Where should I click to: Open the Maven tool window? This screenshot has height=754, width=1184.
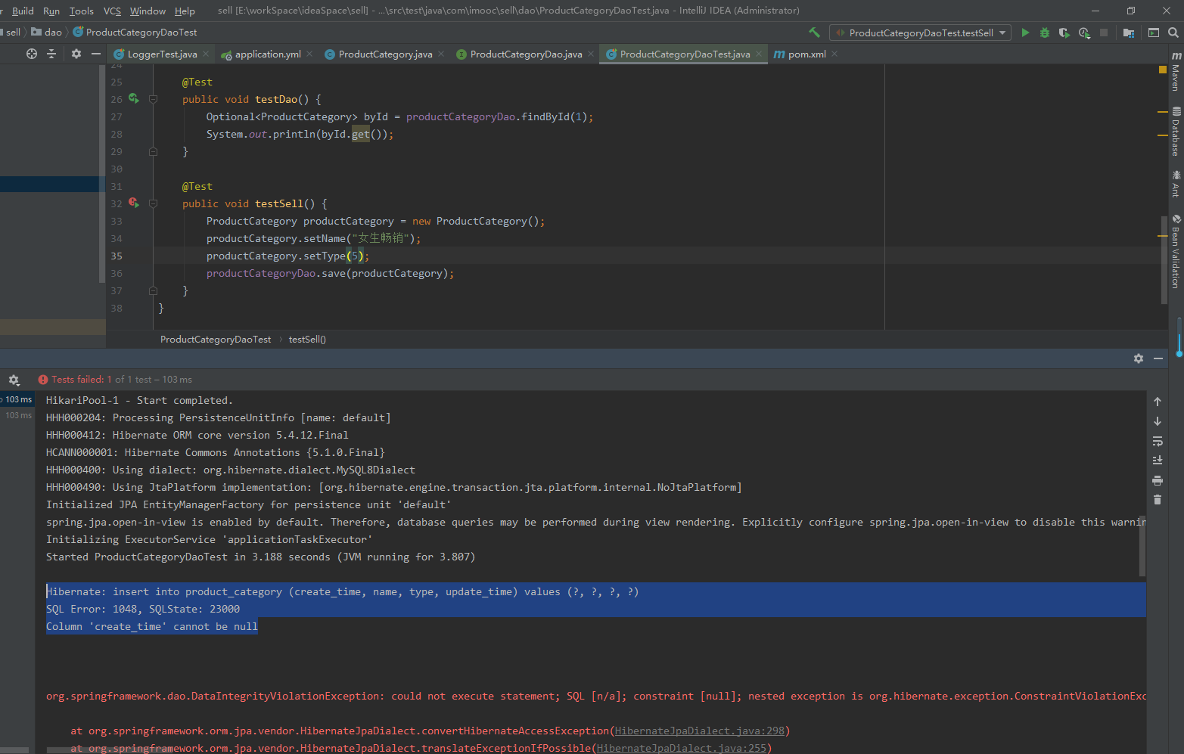point(1176,72)
